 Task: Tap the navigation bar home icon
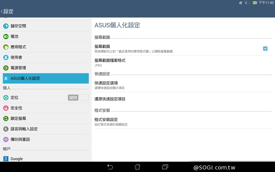point(137,167)
